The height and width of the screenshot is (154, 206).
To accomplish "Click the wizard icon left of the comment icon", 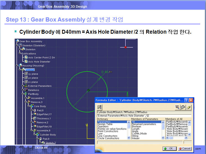I will point(177,107).
